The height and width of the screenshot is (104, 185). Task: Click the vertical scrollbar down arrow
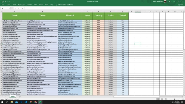[x=184, y=95]
